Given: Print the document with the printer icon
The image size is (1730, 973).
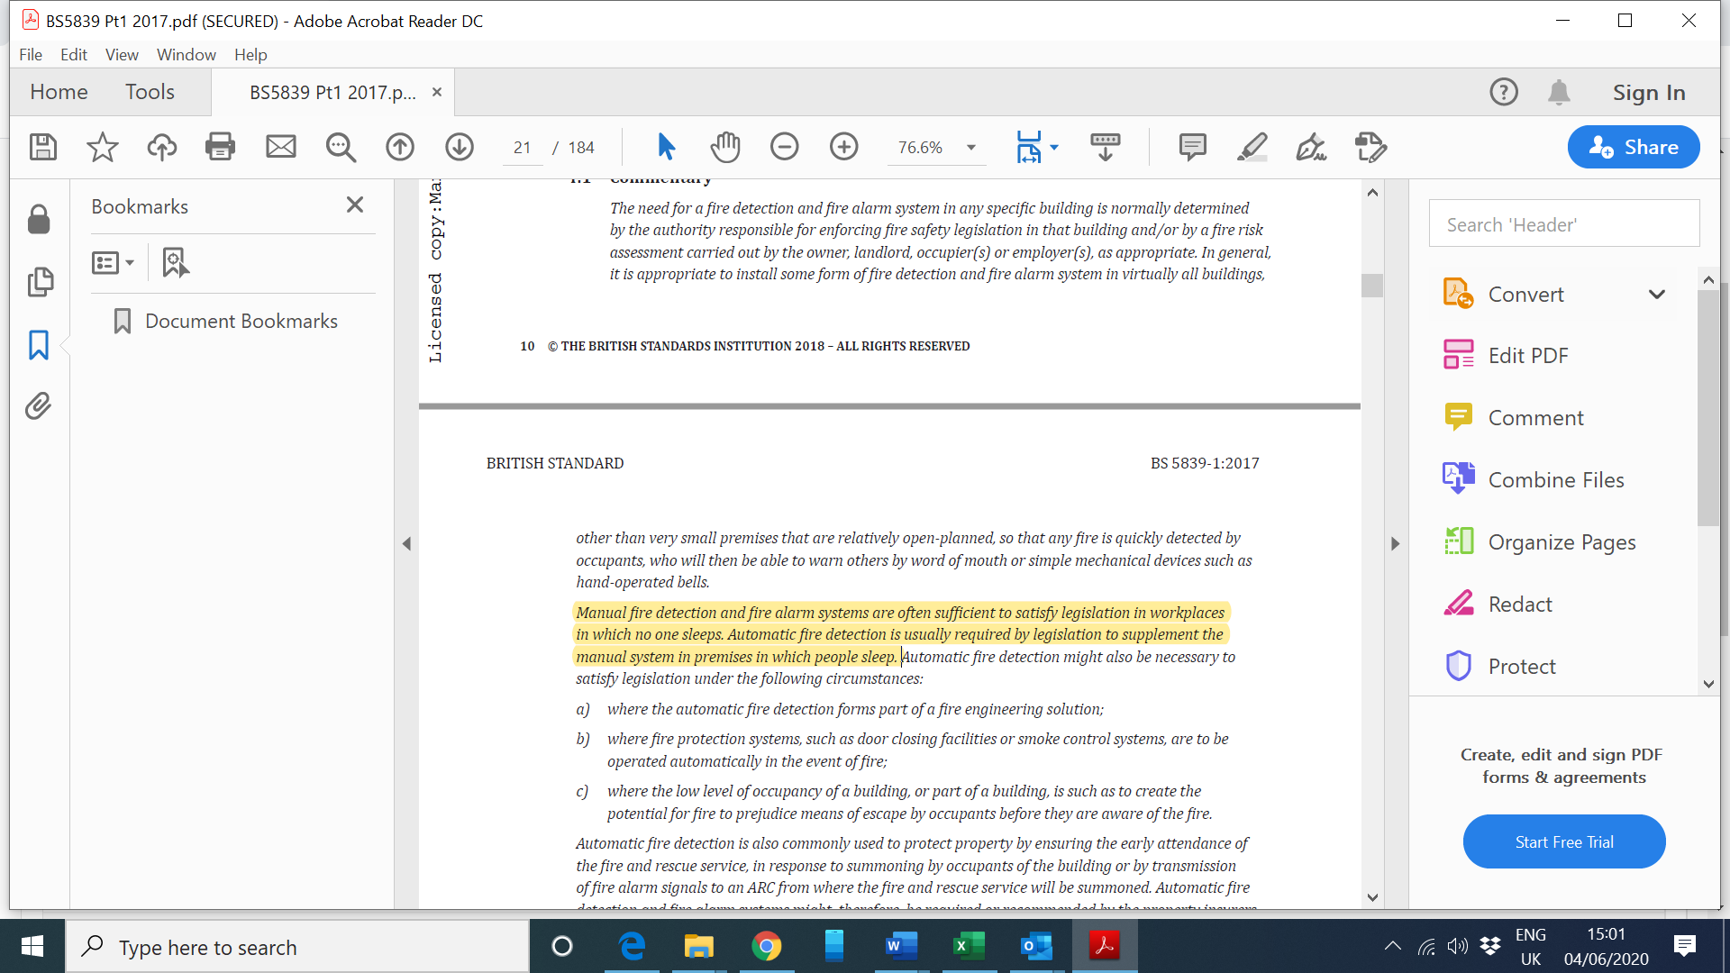Looking at the screenshot, I should (x=220, y=147).
